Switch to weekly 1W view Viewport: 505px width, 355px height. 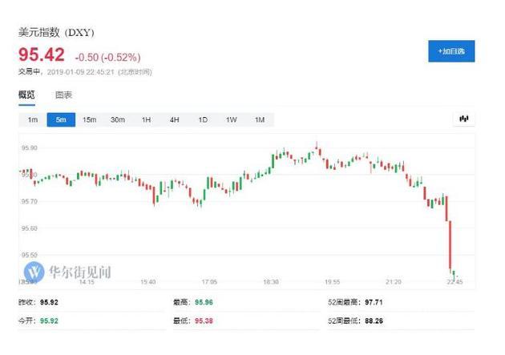click(231, 119)
